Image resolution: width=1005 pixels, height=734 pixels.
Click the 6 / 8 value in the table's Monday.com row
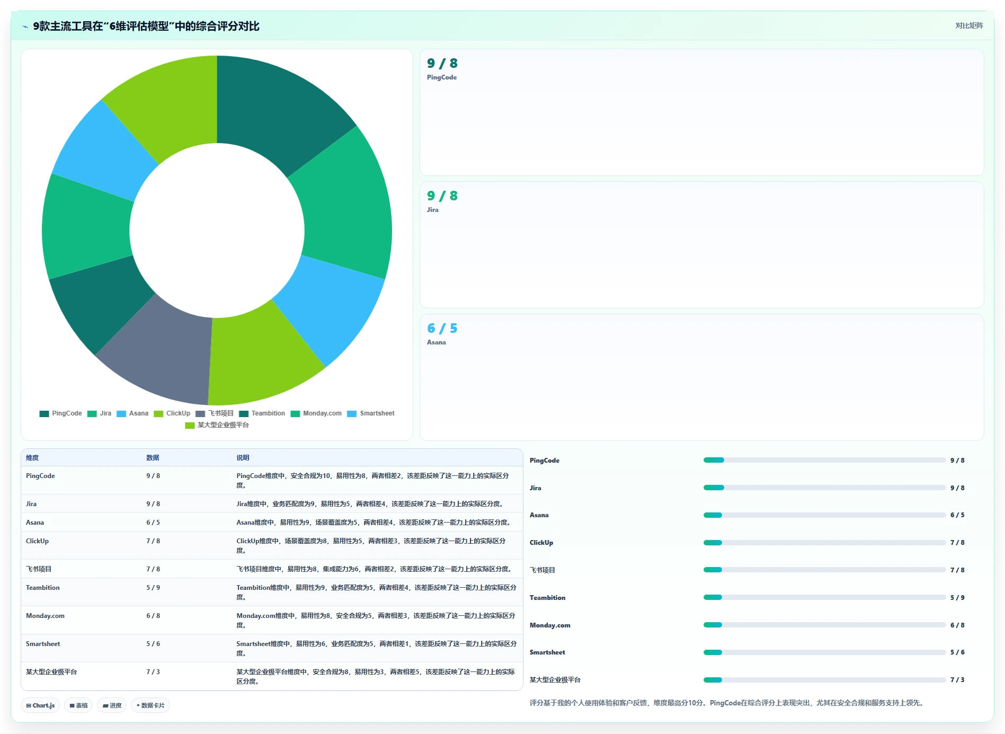pyautogui.click(x=153, y=616)
